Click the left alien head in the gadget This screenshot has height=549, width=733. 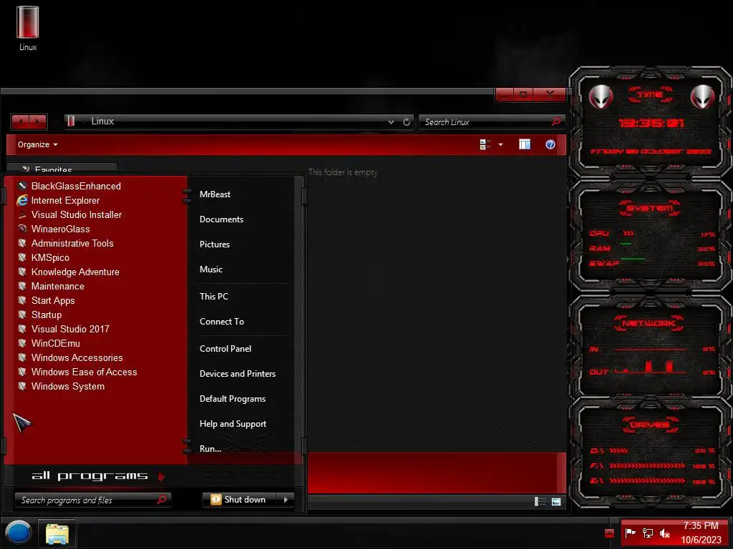(601, 97)
